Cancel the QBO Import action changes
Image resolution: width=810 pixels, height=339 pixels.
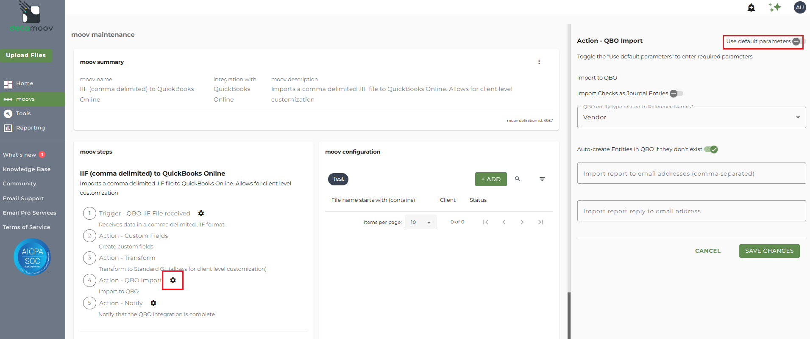(708, 251)
